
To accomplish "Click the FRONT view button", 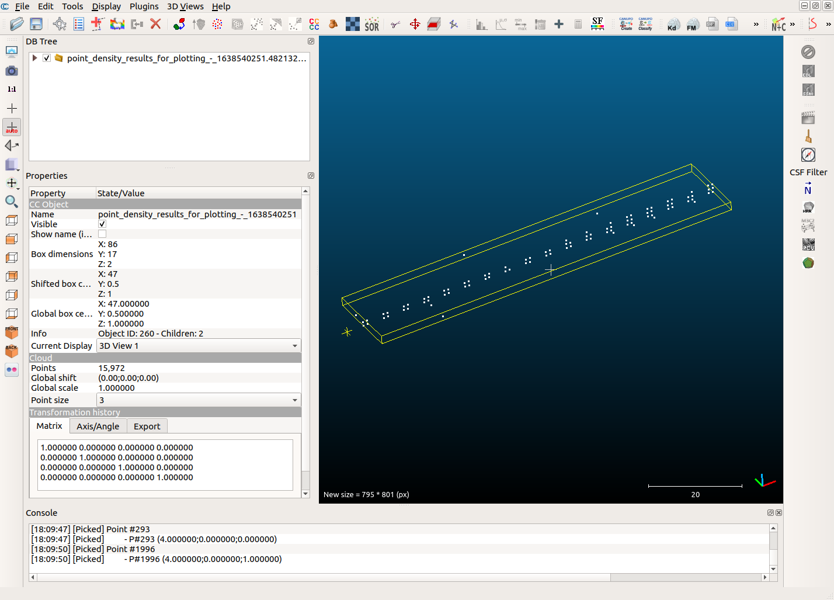I will (x=12, y=332).
